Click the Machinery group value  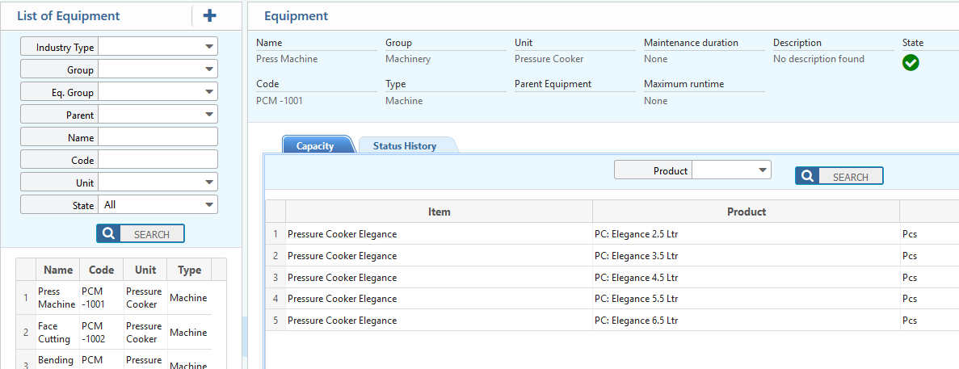408,59
